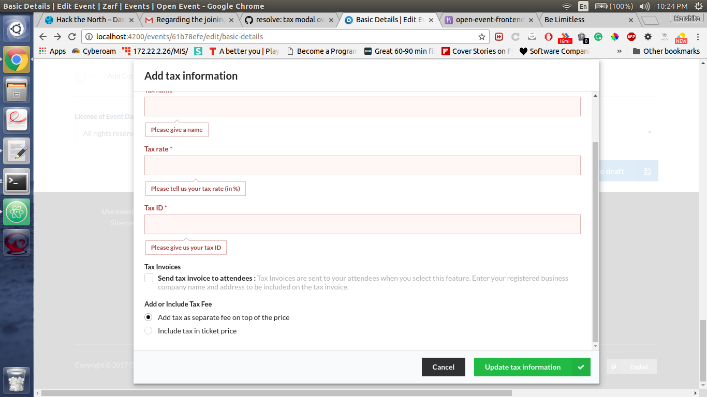Open Cyberoam bookmark
Screen dimensions: 707x397
94,51
